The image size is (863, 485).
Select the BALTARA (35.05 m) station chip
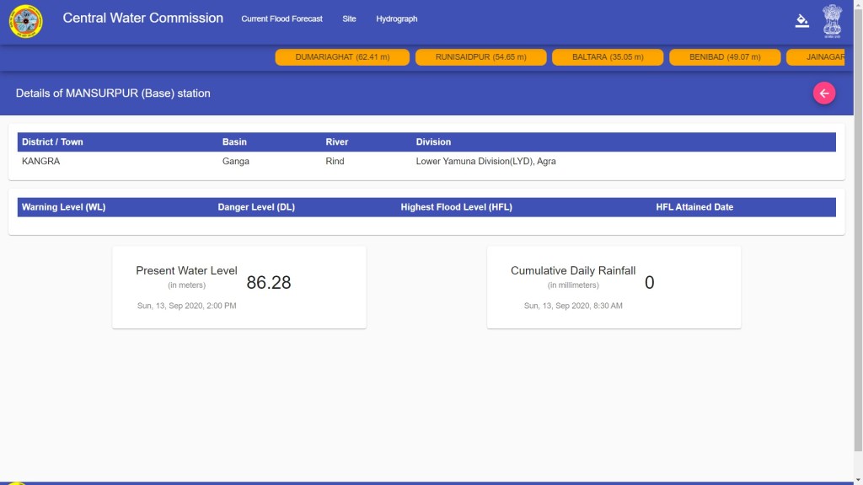click(x=607, y=57)
